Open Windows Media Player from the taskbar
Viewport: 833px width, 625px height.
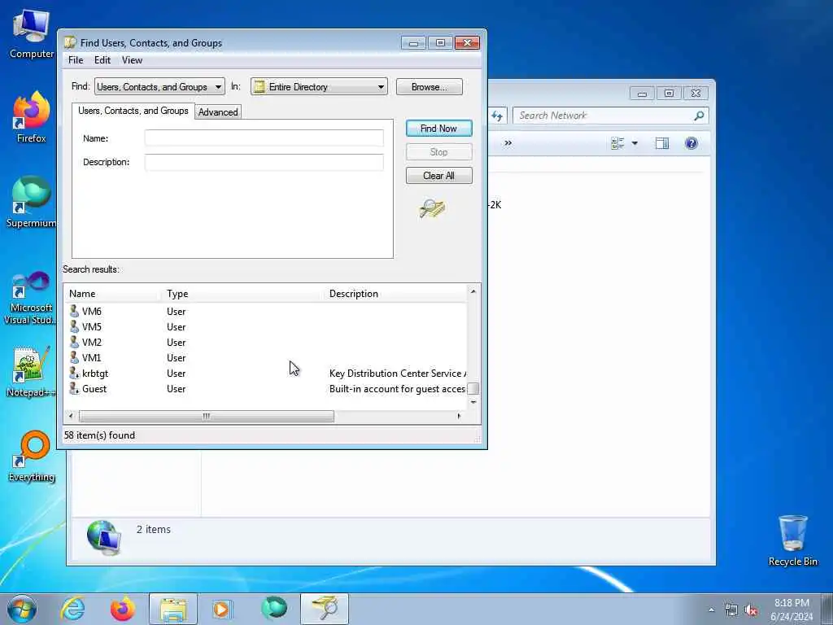[221, 609]
